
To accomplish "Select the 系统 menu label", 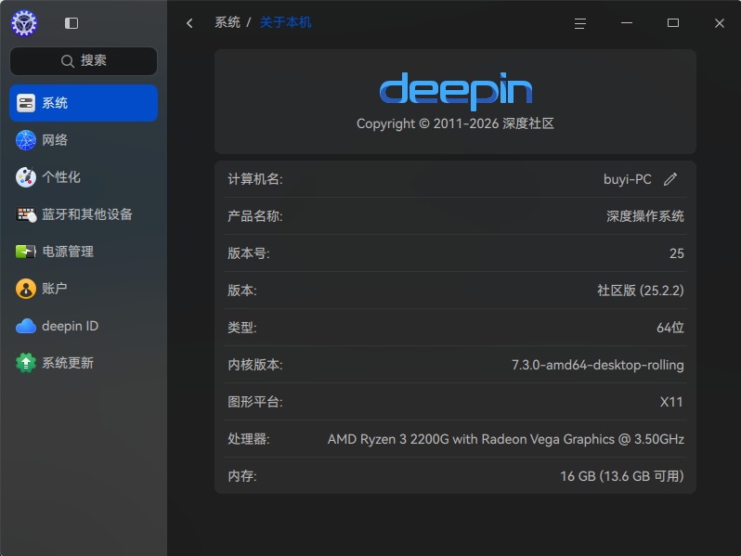I will (x=55, y=103).
